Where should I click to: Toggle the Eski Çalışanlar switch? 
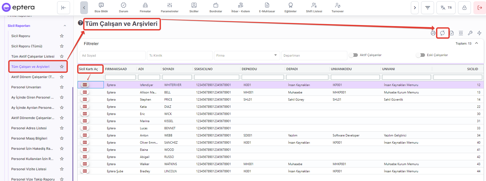421,55
